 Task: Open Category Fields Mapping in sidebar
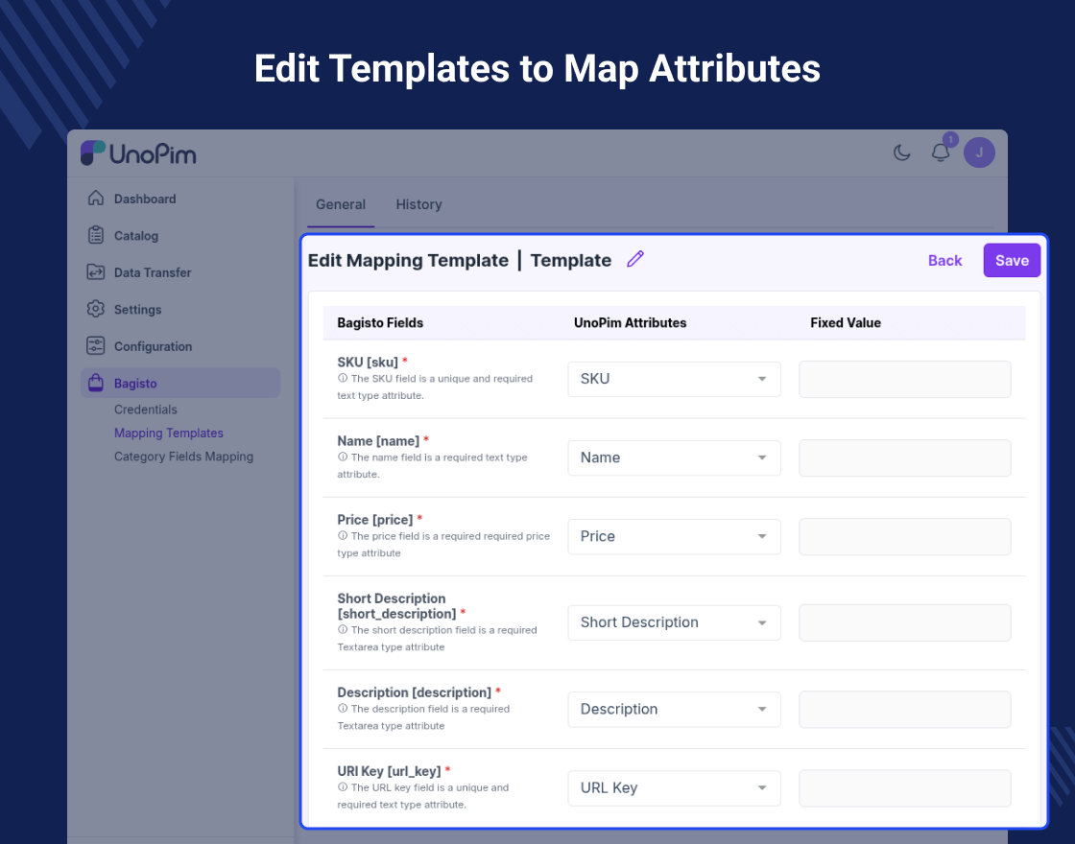(x=183, y=457)
